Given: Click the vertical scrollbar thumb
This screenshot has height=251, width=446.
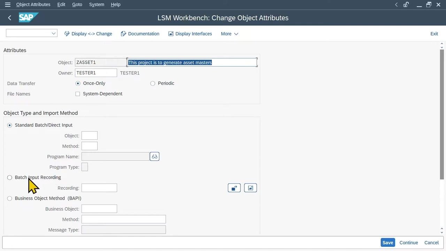Looking at the screenshot, I should pyautogui.click(x=442, y=115).
